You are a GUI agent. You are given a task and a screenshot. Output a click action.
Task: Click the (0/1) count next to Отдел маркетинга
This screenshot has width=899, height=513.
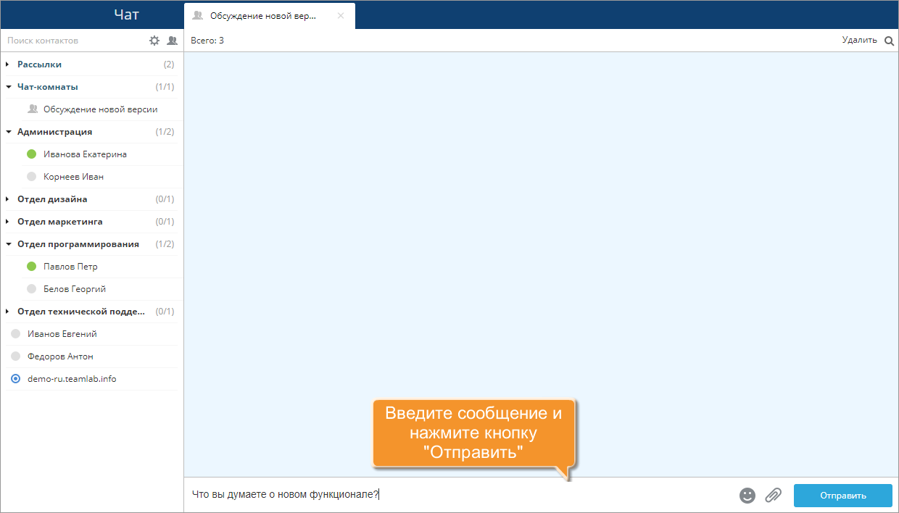click(x=165, y=222)
